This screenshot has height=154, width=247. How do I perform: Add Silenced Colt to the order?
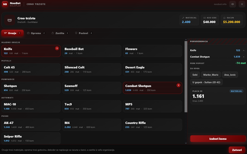(x=92, y=69)
